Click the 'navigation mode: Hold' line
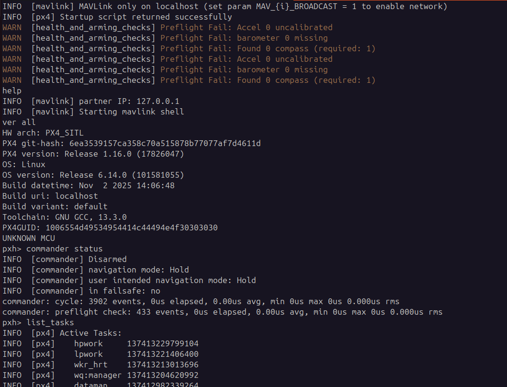This screenshot has width=507, height=387. click(x=96, y=270)
